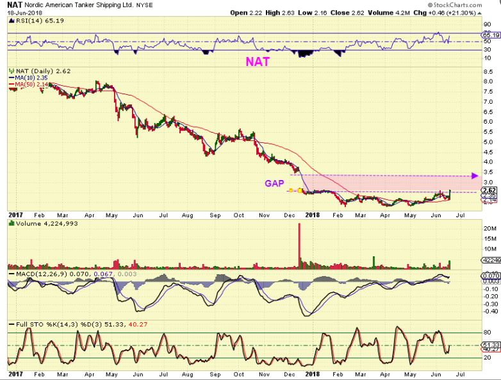
Task: Click the Nordic American Tanker Shipping Ltd. name
Action: (79, 5)
